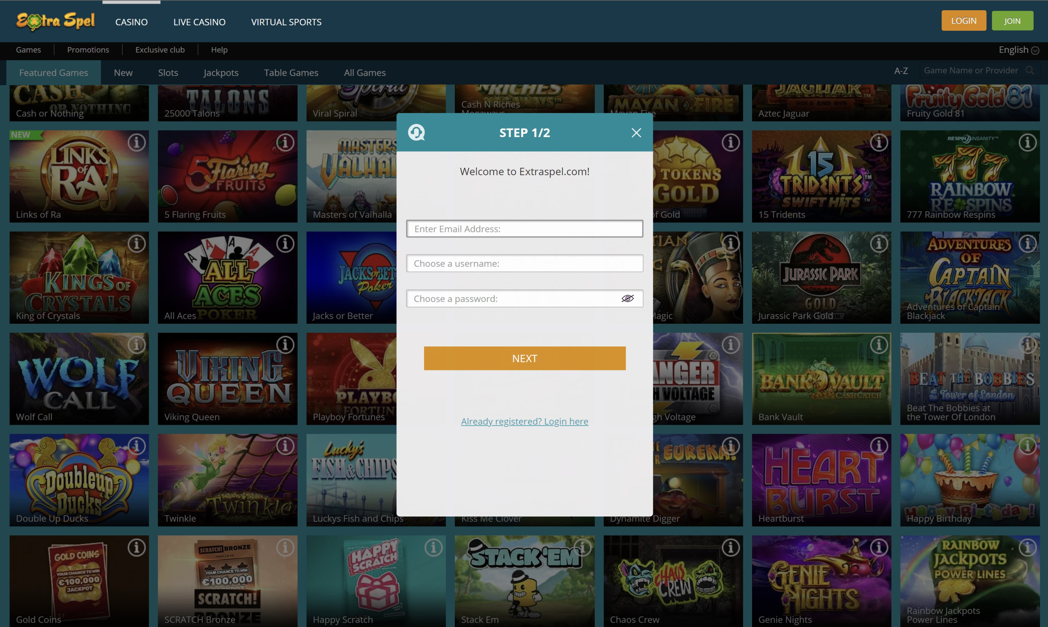This screenshot has width=1048, height=627.
Task: View info for 15 Tridents game
Action: coord(879,143)
